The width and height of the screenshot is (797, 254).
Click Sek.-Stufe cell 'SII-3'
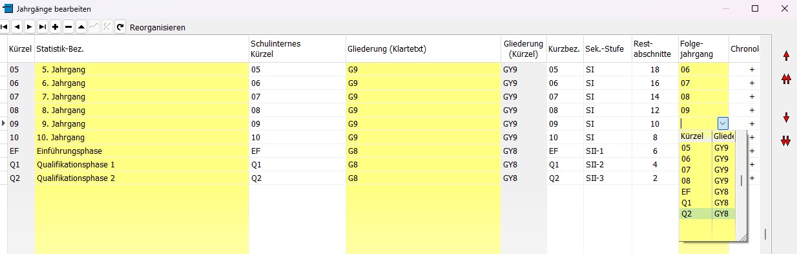pos(607,178)
